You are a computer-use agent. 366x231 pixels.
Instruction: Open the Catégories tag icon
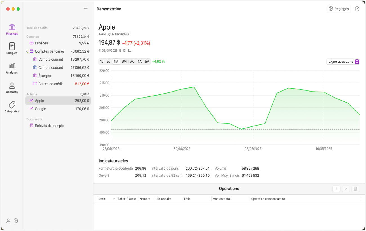(12, 105)
